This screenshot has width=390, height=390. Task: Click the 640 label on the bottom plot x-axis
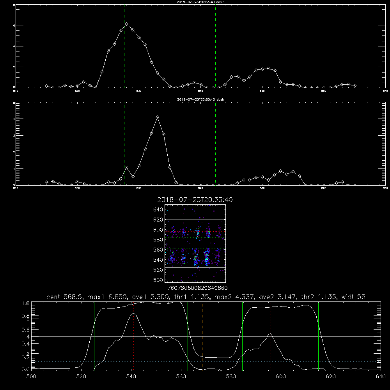pos(381,377)
